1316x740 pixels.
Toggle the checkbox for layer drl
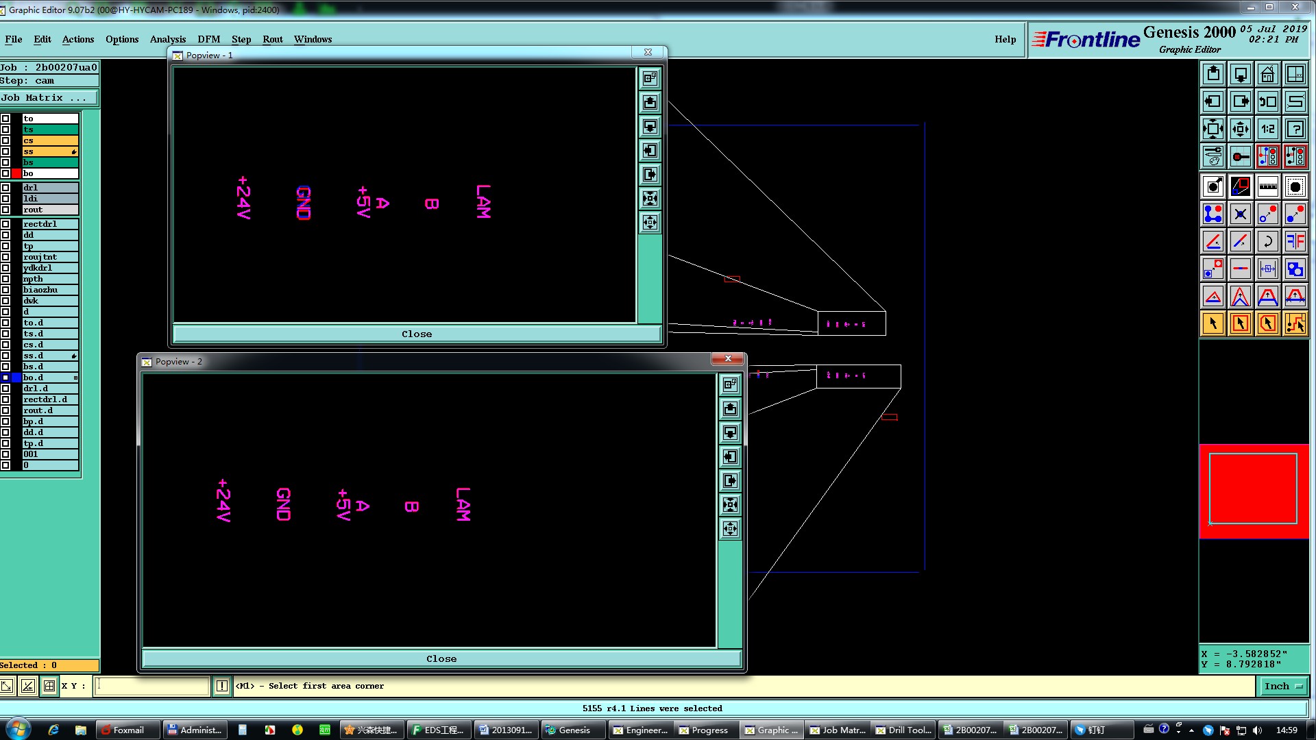(x=5, y=188)
